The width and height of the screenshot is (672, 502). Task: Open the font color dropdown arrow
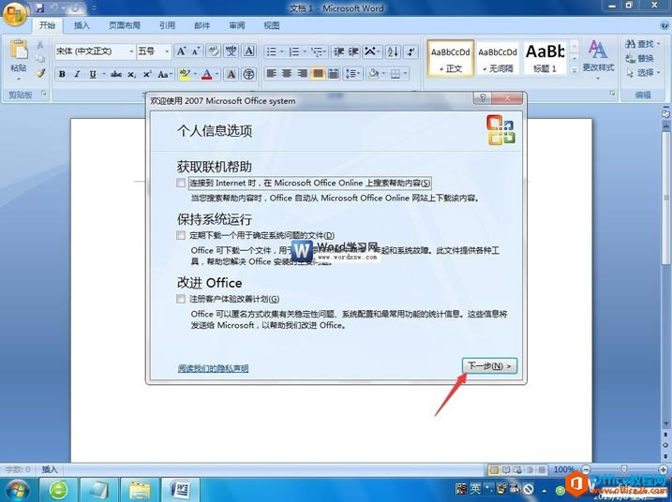[217, 74]
